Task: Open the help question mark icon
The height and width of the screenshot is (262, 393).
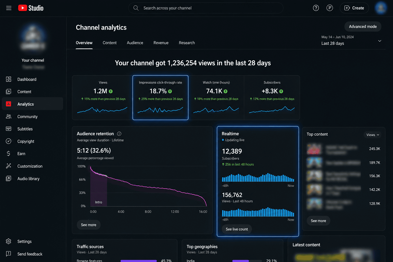Action: [316, 8]
